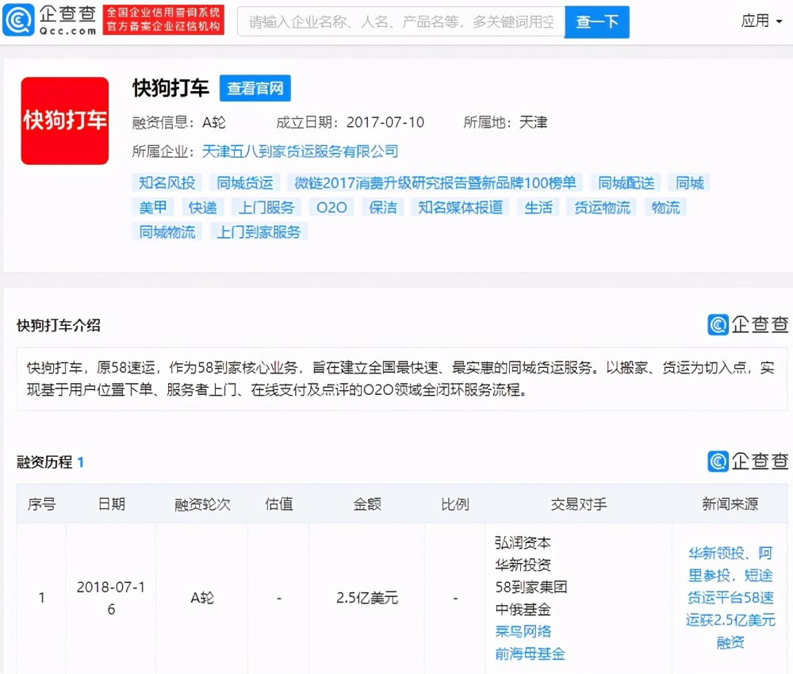Select the O2O tag
Viewport: 793px width, 674px height.
point(331,207)
